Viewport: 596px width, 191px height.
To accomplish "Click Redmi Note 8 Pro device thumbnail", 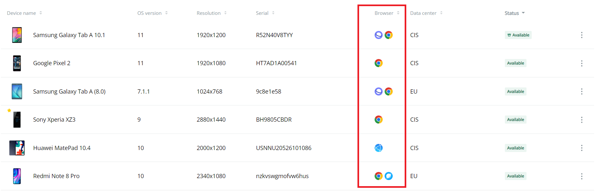I will [17, 176].
